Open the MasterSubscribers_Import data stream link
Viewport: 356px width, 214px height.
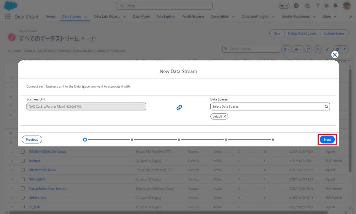(47, 188)
